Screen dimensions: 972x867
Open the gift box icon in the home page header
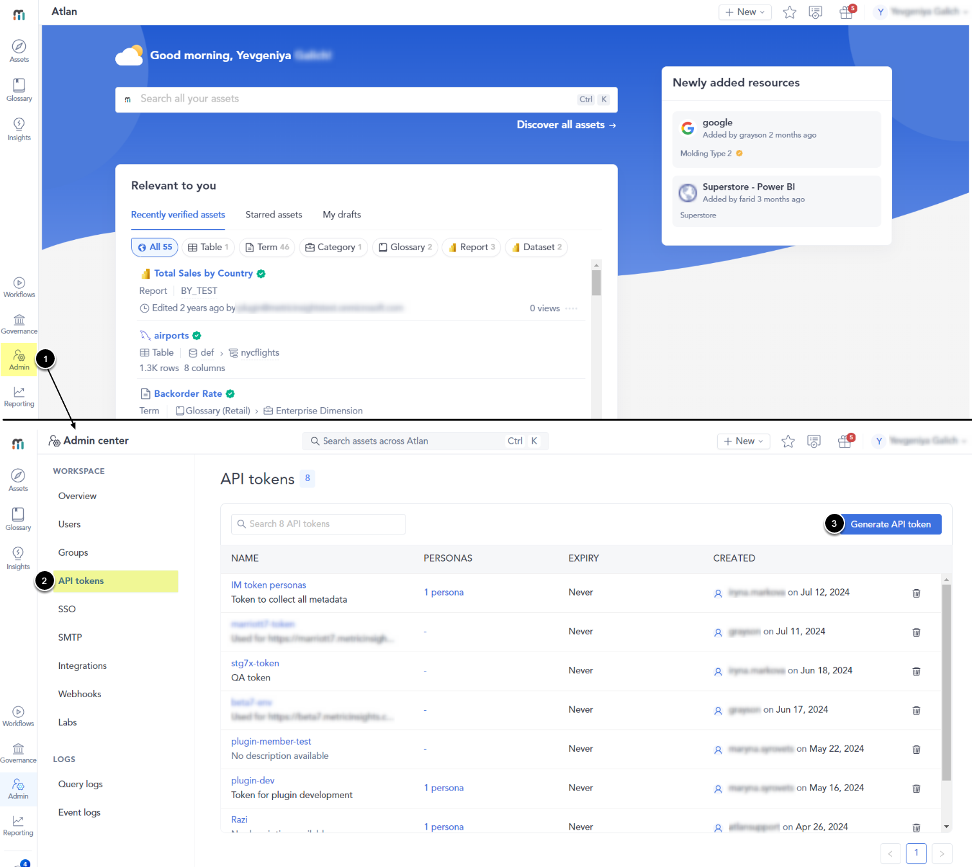click(846, 12)
